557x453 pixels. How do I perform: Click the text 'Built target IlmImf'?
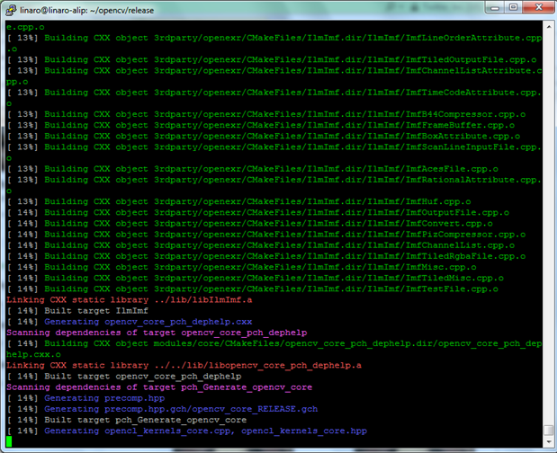pyautogui.click(x=96, y=311)
